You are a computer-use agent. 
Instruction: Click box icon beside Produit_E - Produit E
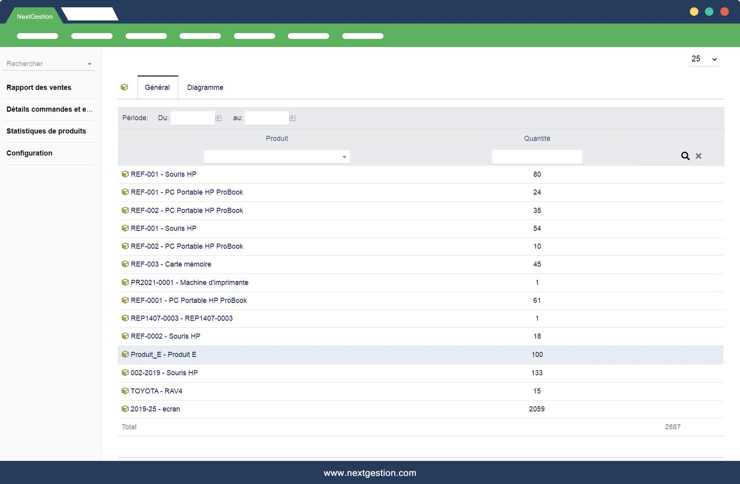click(x=125, y=354)
